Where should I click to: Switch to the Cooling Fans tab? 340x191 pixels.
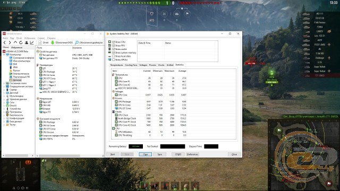(x=131, y=65)
